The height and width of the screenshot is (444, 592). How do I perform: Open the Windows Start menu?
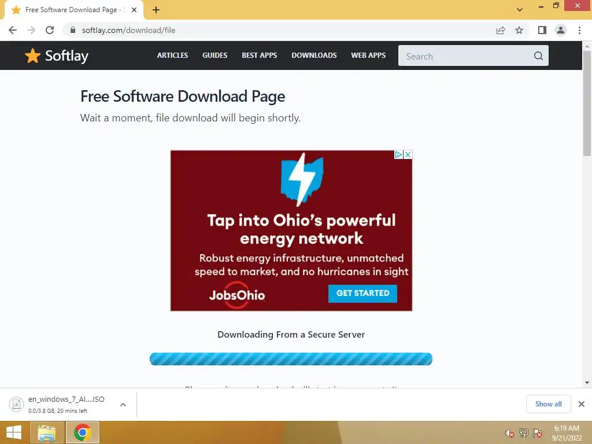click(14, 432)
